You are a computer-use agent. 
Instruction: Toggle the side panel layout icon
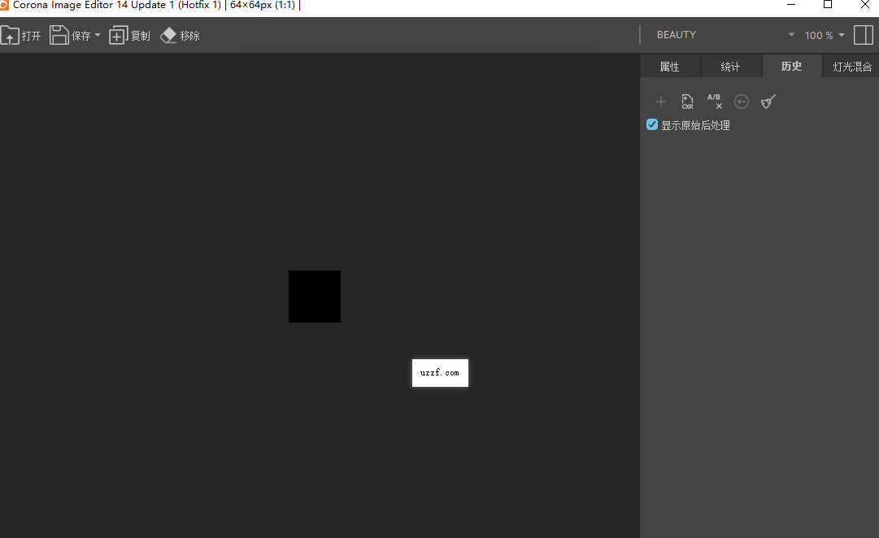(863, 35)
